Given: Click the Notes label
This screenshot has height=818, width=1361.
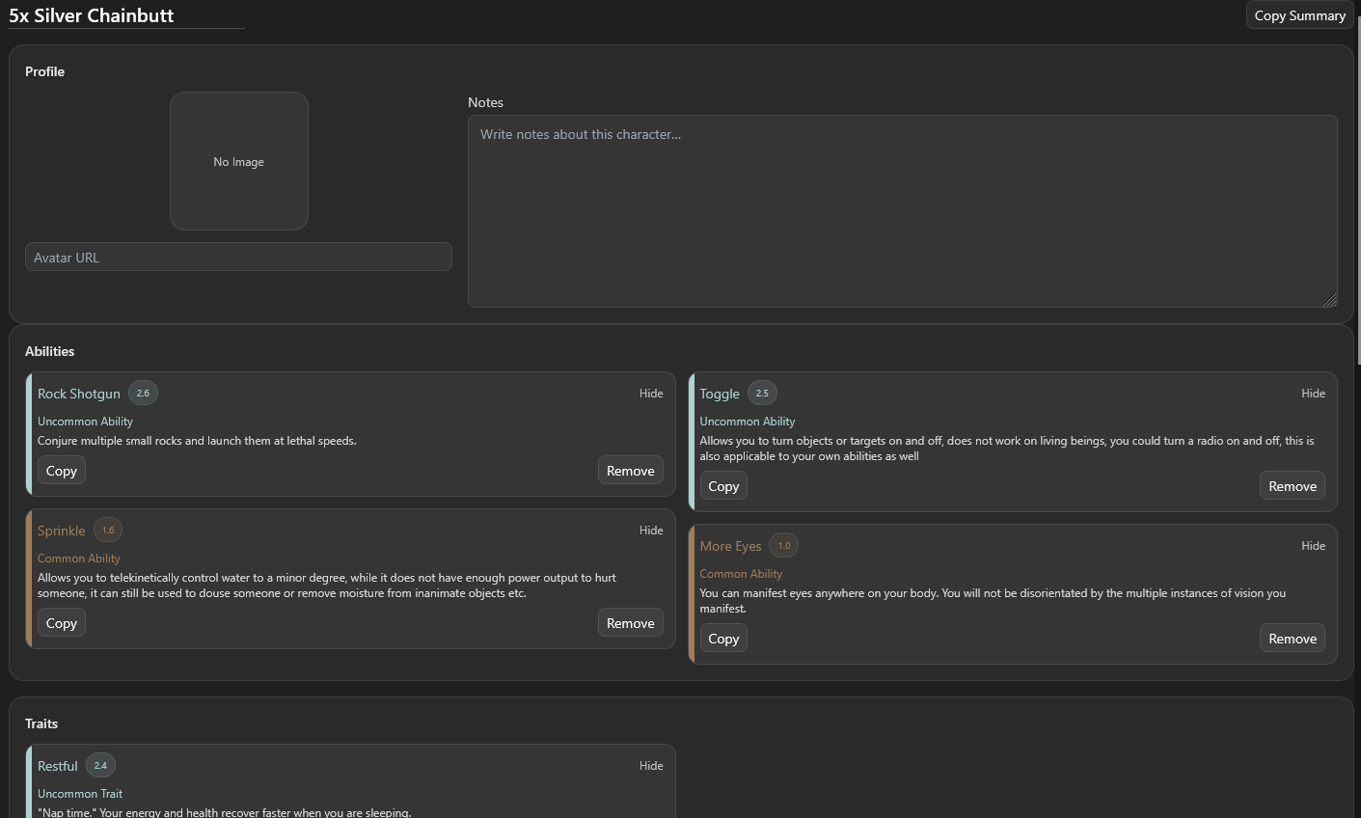Looking at the screenshot, I should click(486, 102).
